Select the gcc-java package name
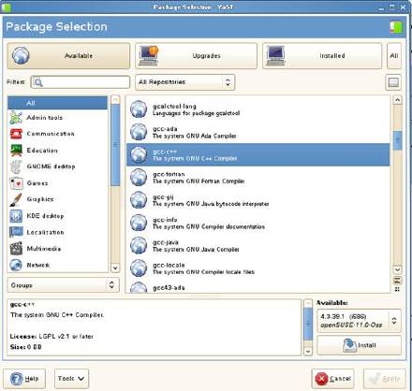 tap(166, 242)
